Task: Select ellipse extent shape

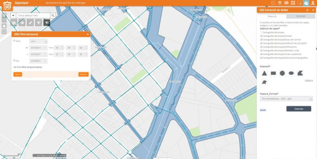Action: click(291, 73)
